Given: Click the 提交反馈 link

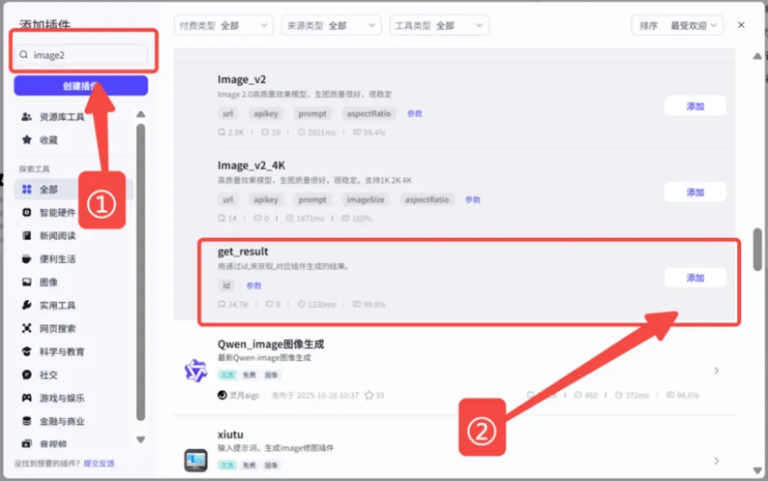Looking at the screenshot, I should click(x=99, y=463).
